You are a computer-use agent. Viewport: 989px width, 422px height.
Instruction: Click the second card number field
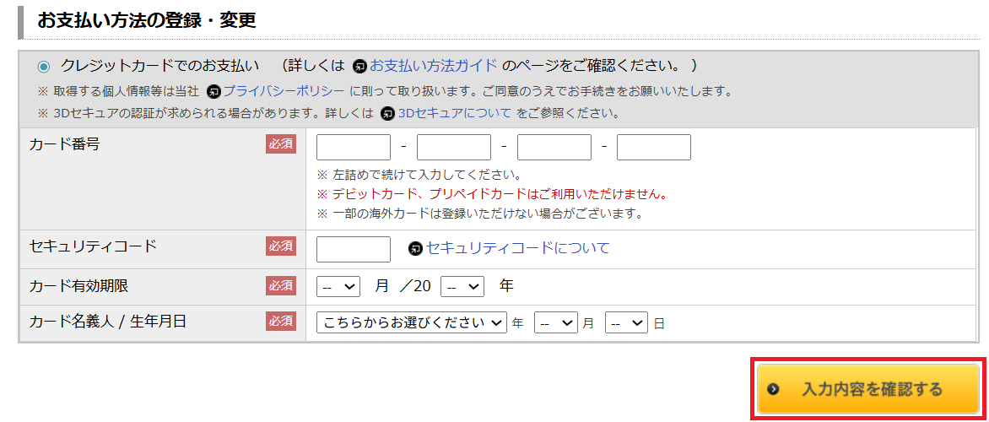(x=454, y=148)
